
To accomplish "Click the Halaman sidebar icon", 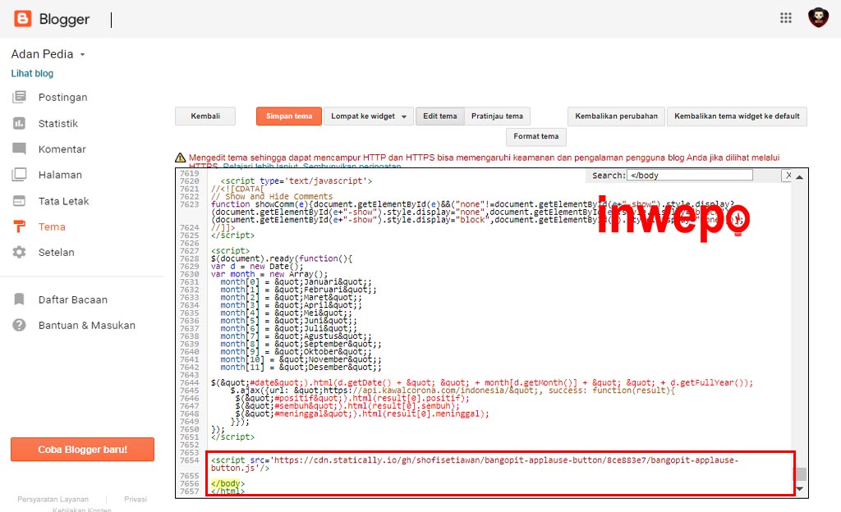I will click(x=20, y=175).
